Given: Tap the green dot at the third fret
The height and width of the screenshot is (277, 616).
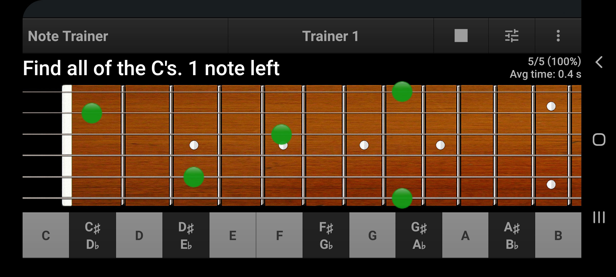Looking at the screenshot, I should point(194,177).
